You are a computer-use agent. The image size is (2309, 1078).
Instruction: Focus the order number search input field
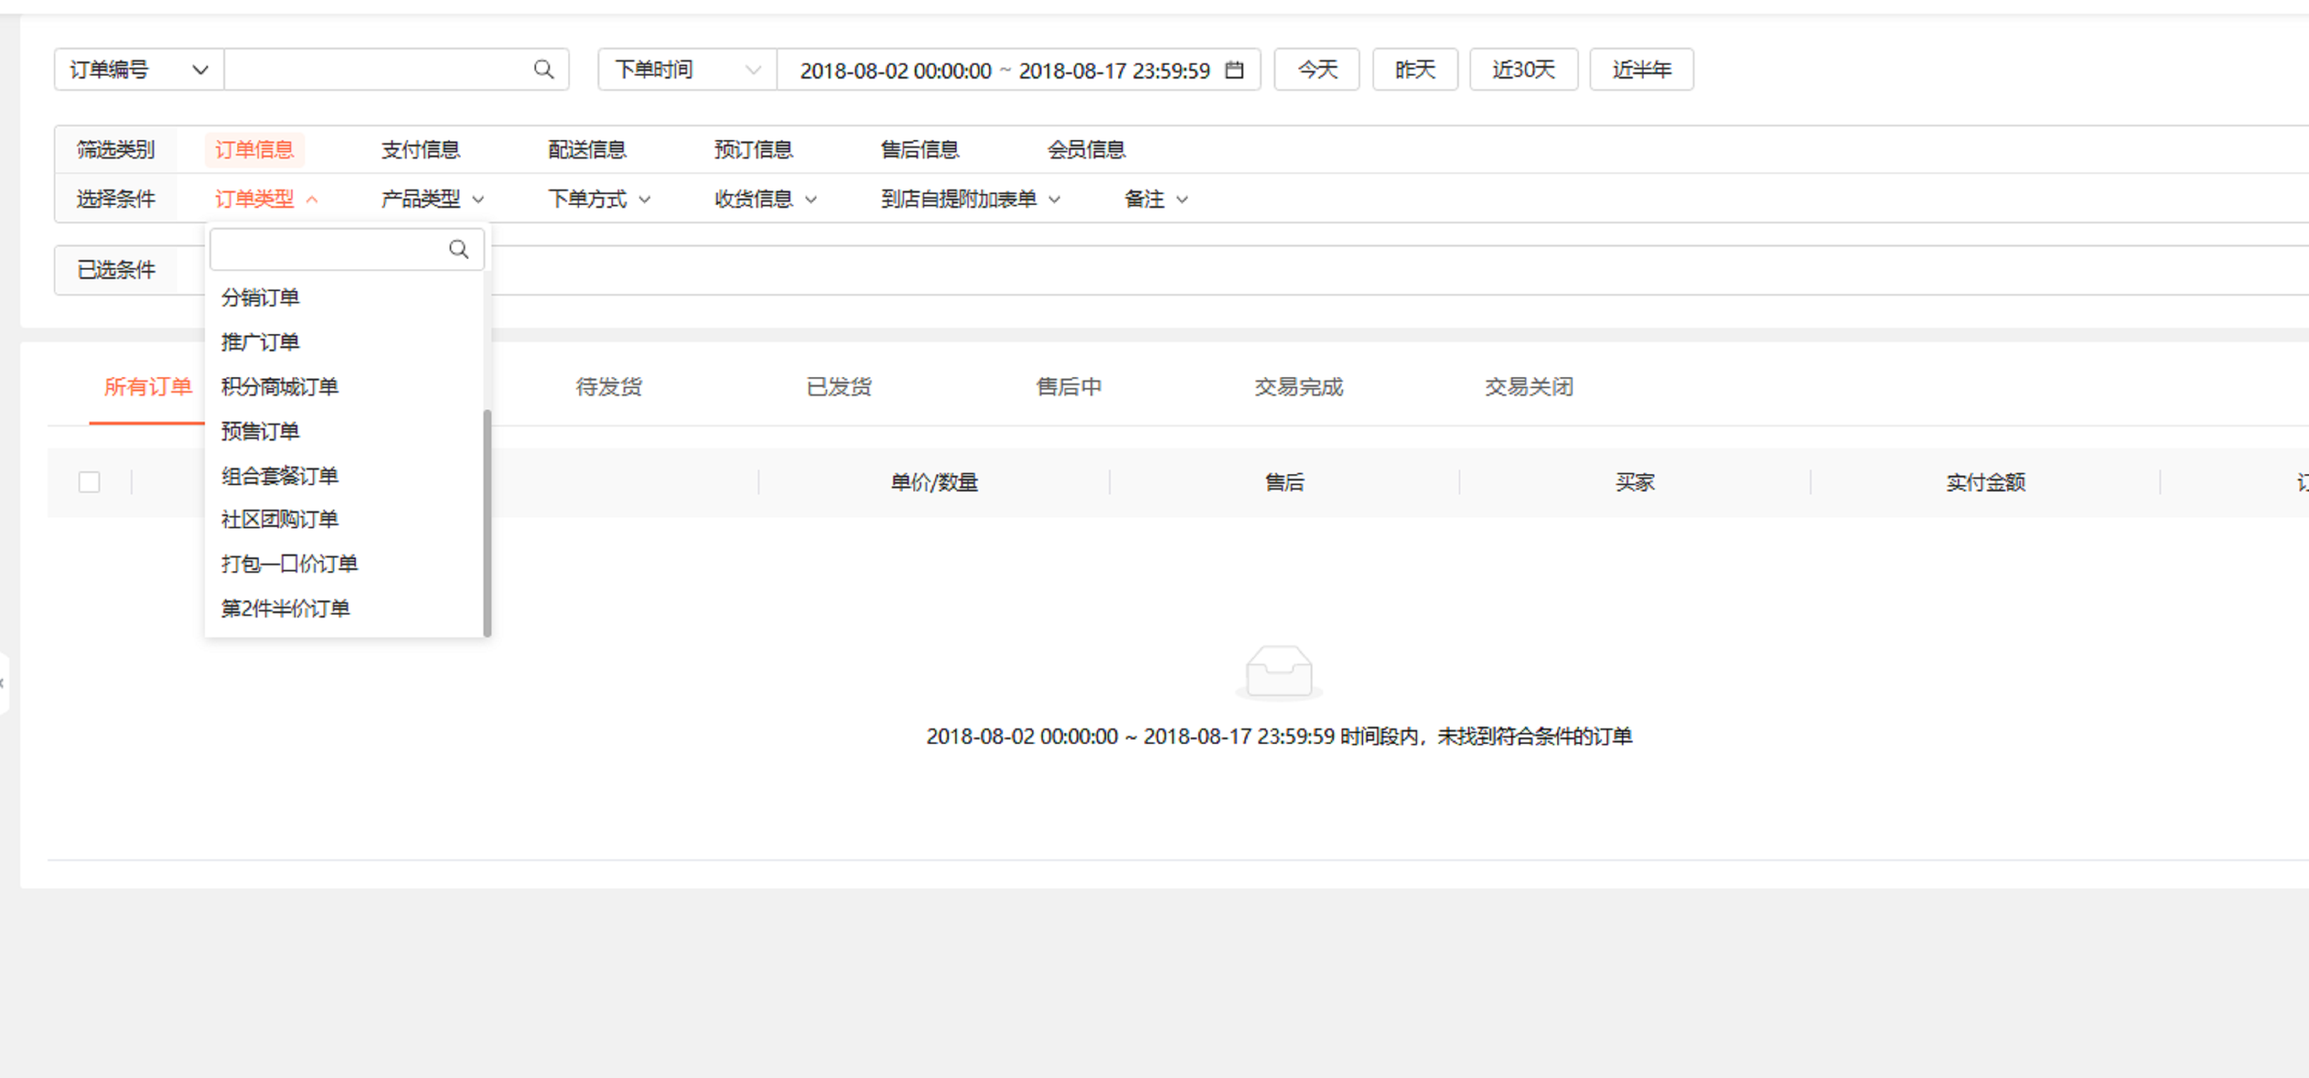[376, 70]
